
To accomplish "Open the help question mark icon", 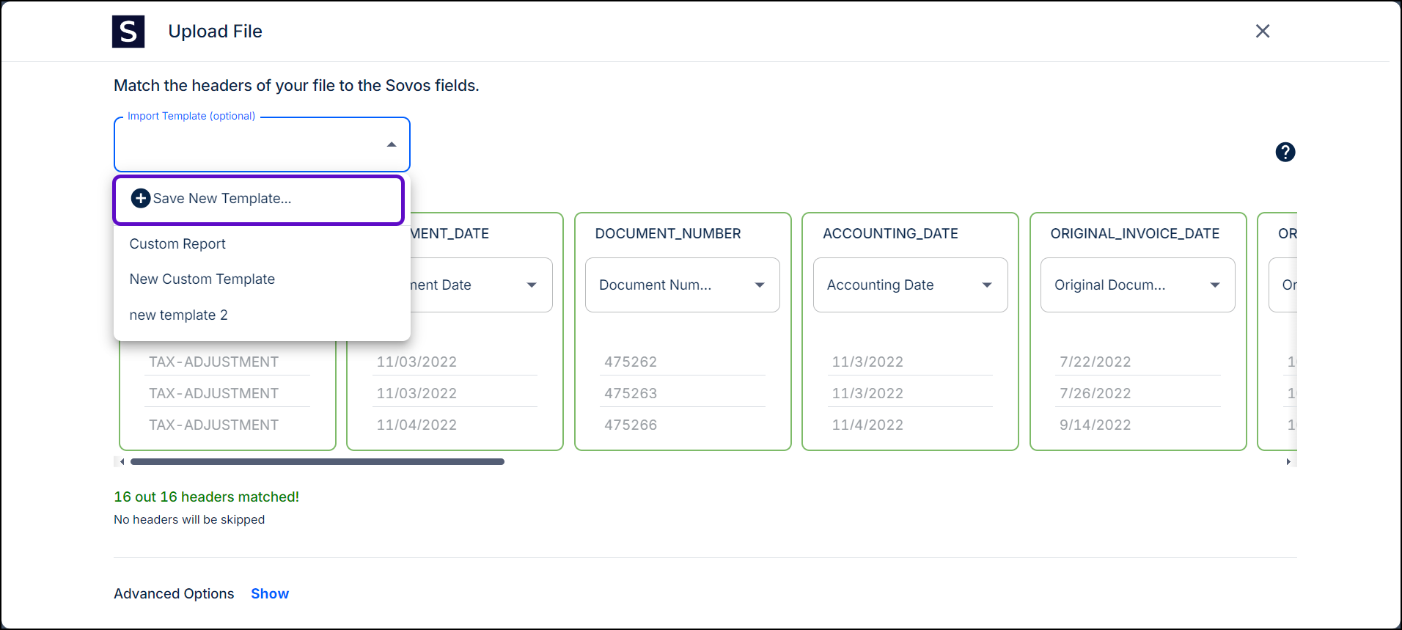I will 1285,152.
